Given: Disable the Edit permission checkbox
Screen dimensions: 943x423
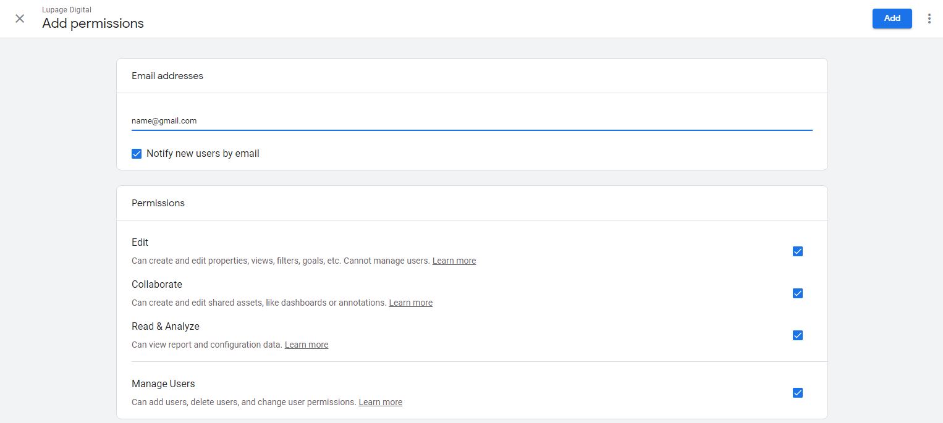Looking at the screenshot, I should (797, 251).
